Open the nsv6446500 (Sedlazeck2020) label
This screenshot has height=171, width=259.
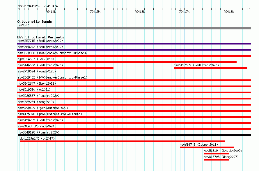[x=40, y=65]
